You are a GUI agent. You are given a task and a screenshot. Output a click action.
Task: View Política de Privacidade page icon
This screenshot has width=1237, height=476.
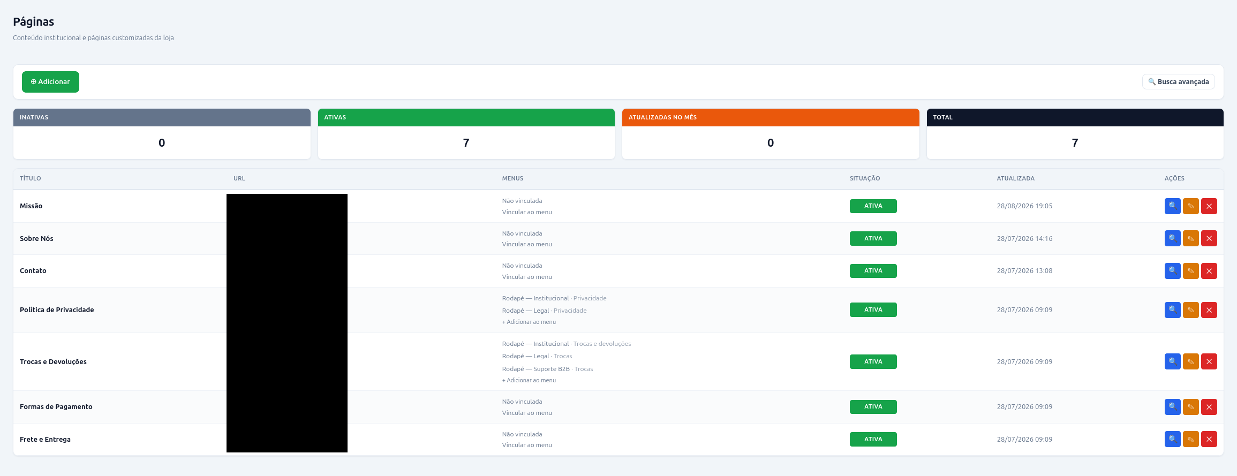(x=1172, y=310)
